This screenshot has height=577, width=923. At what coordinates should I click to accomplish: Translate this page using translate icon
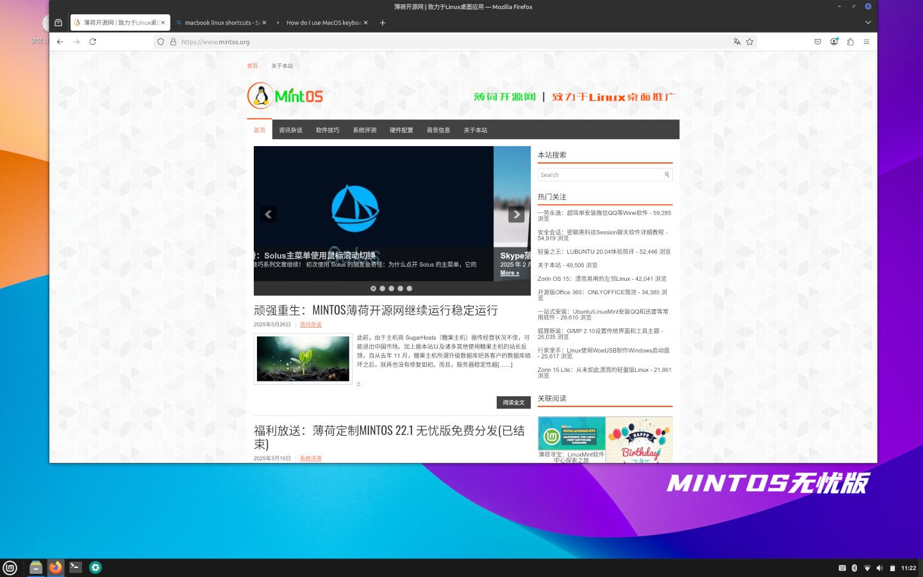click(737, 42)
